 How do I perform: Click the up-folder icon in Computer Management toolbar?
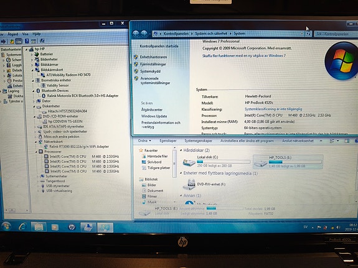[x=12, y=41]
